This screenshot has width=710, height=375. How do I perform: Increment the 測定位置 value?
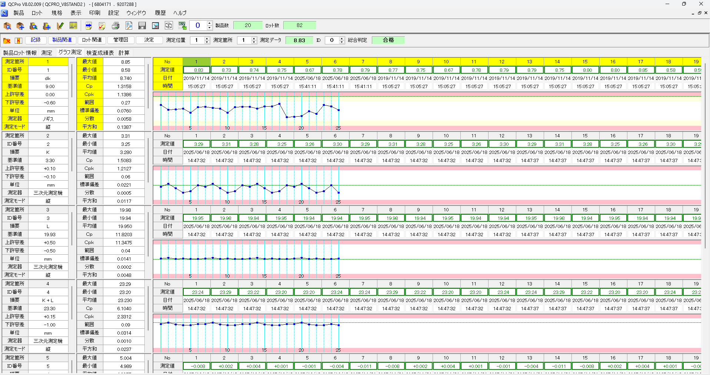pyautogui.click(x=207, y=38)
